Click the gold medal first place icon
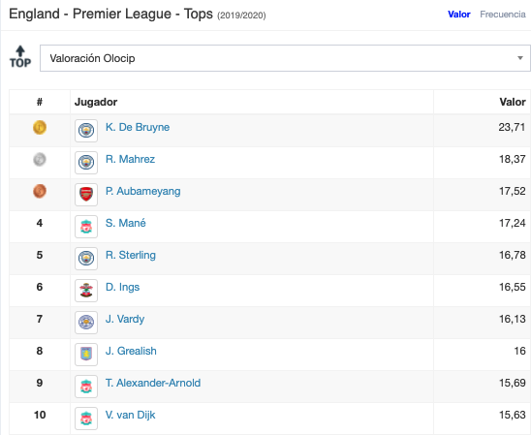 [40, 127]
